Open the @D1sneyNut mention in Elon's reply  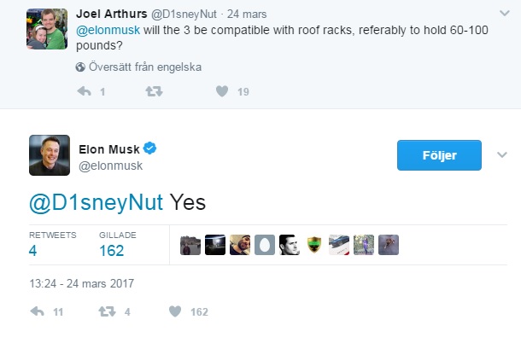click(96, 202)
